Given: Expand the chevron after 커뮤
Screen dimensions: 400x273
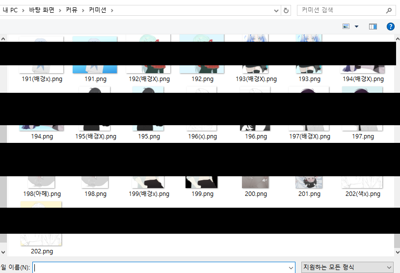Looking at the screenshot, I should (x=83, y=10).
